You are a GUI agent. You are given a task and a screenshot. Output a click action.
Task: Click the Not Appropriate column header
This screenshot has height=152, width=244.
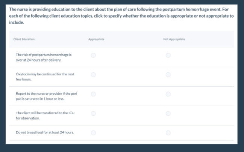(x=174, y=39)
